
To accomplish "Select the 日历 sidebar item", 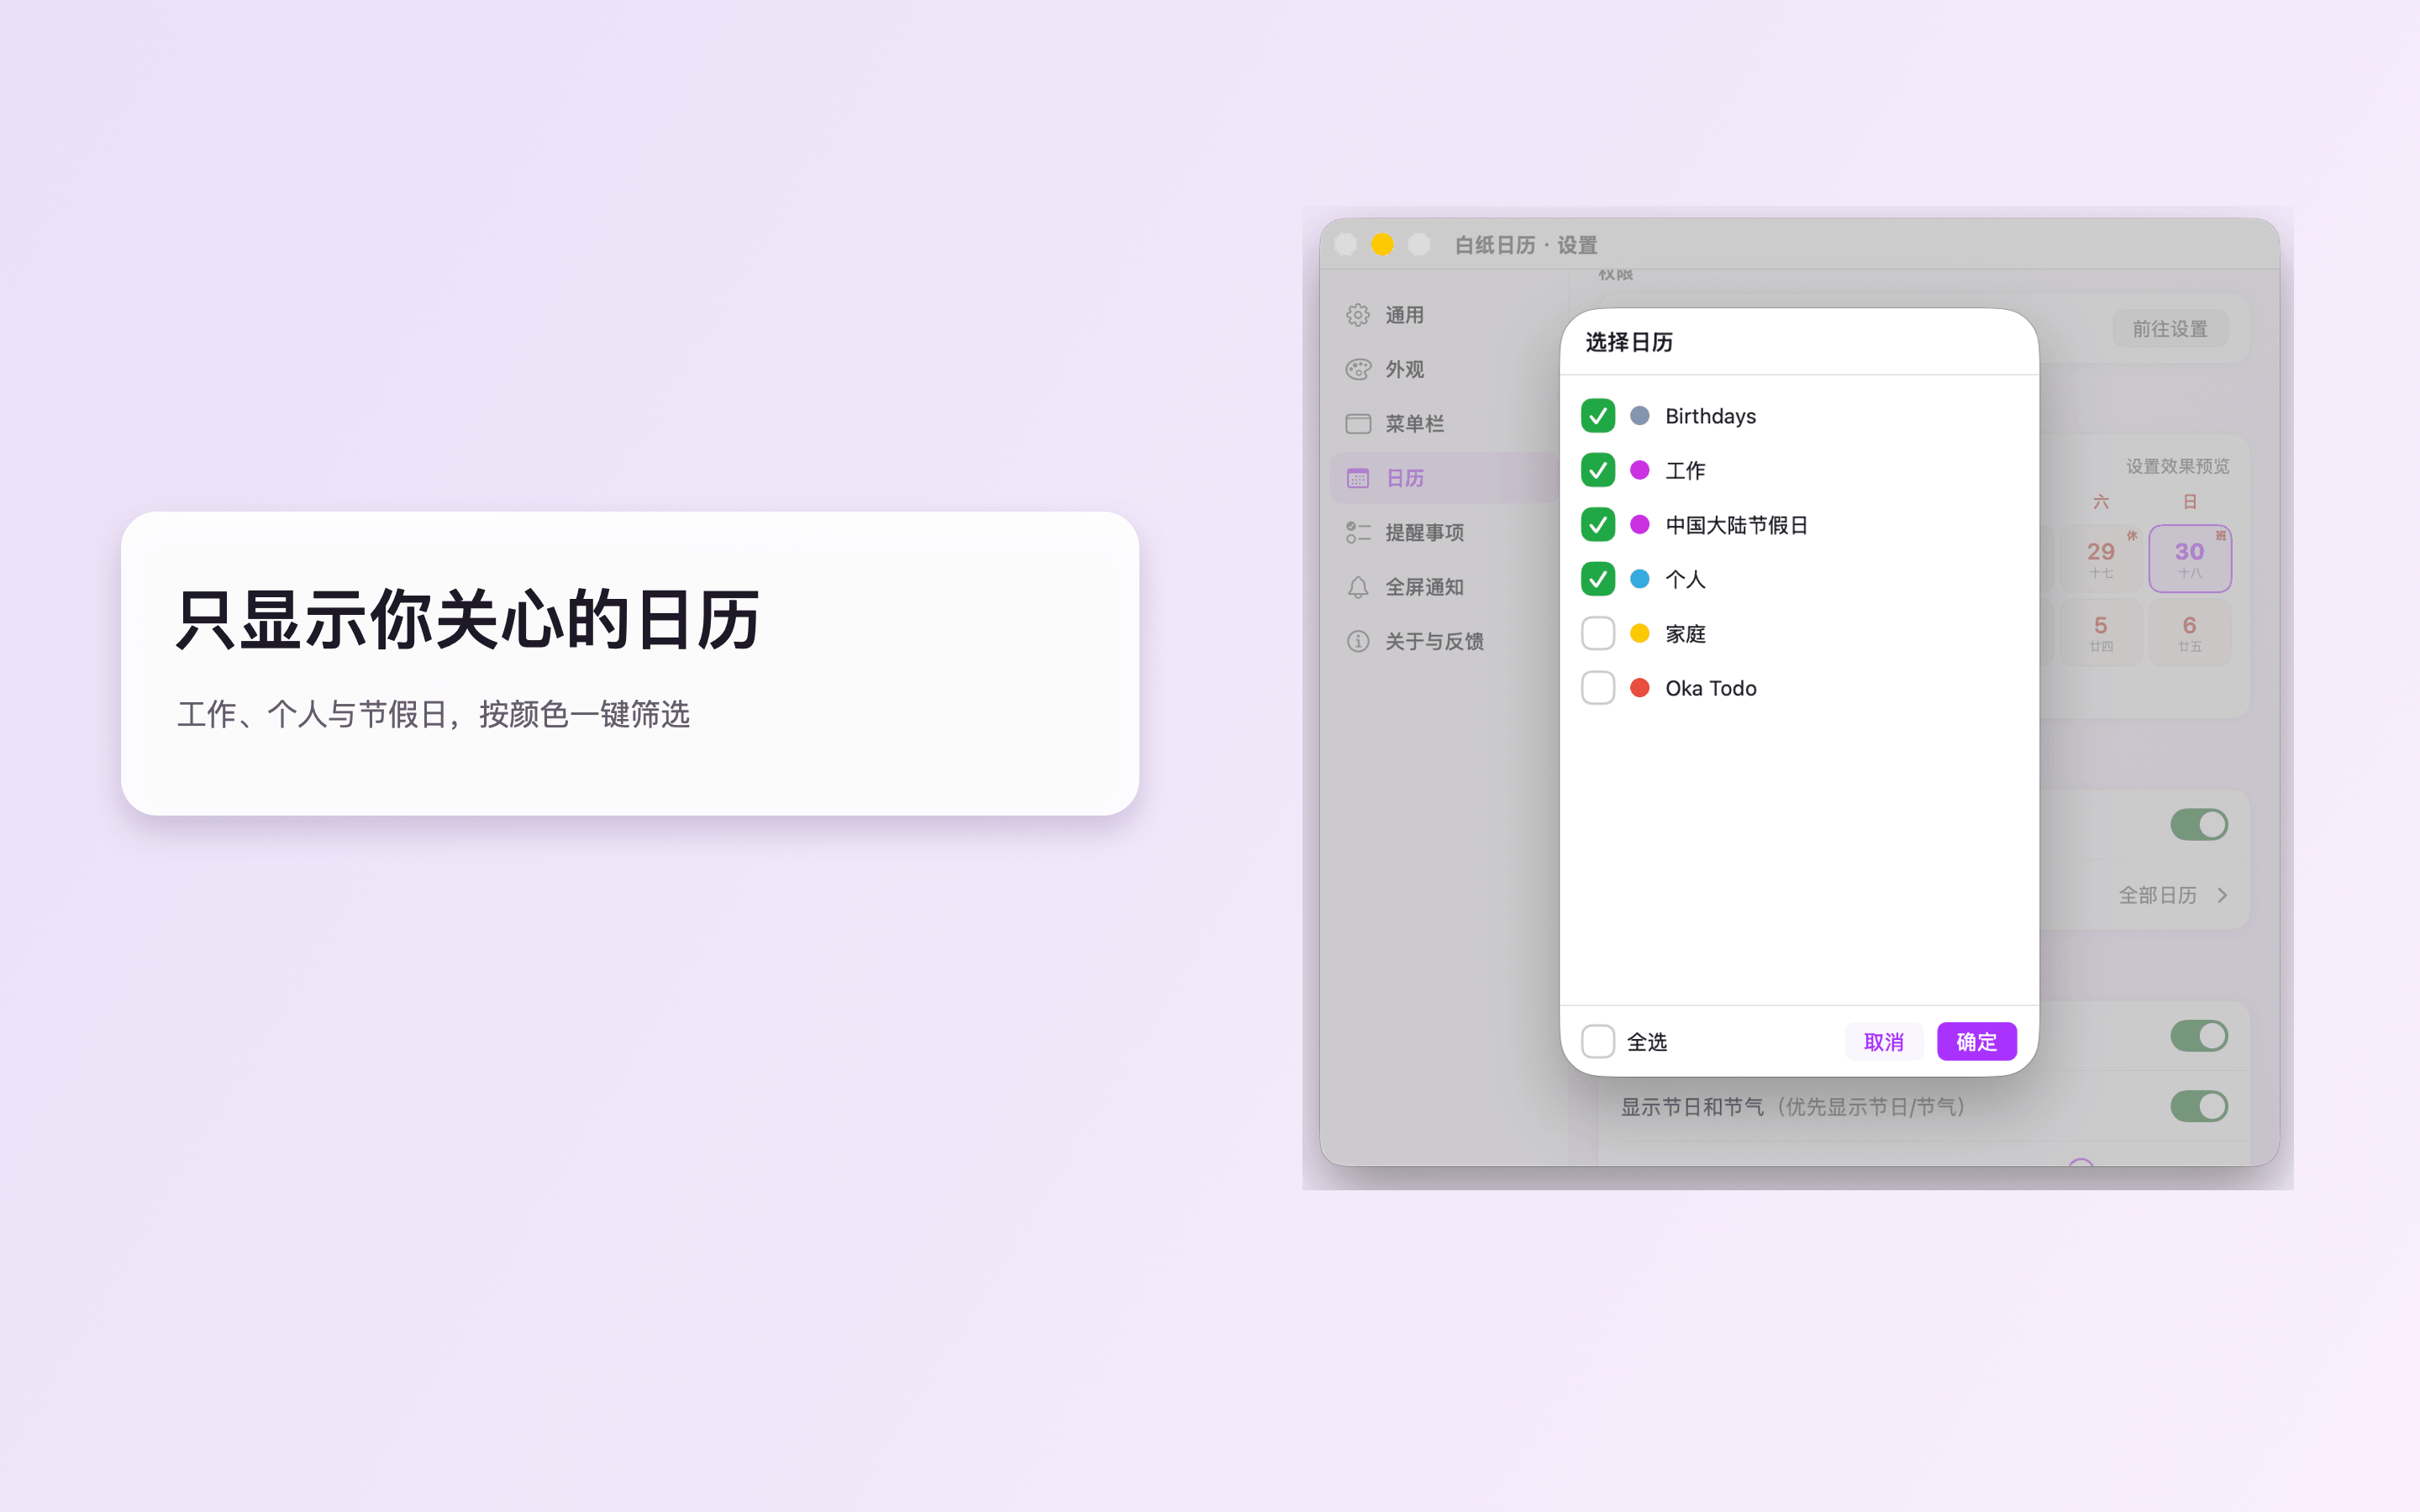I will pyautogui.click(x=1444, y=478).
